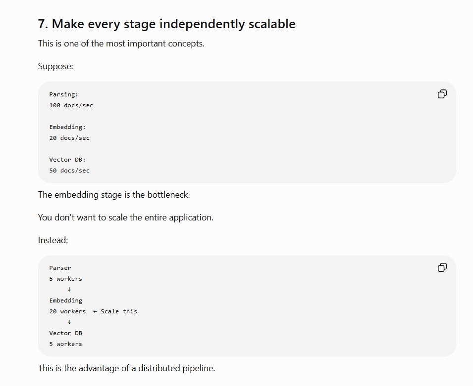Click 'The embedding stage is the bottleneck' sentence

(x=114, y=195)
